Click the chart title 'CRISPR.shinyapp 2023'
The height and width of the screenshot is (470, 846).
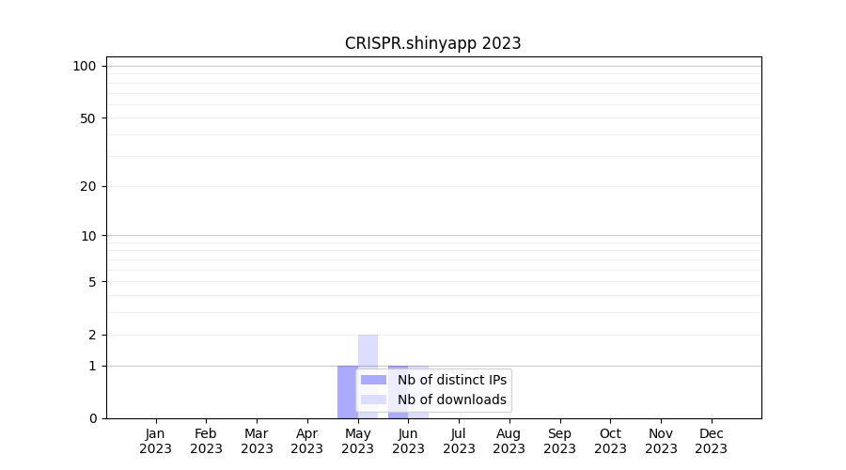pyautogui.click(x=432, y=43)
